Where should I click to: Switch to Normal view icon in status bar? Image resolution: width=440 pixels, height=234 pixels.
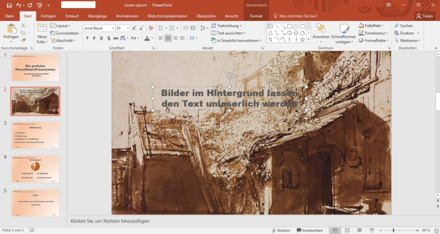pos(335,230)
